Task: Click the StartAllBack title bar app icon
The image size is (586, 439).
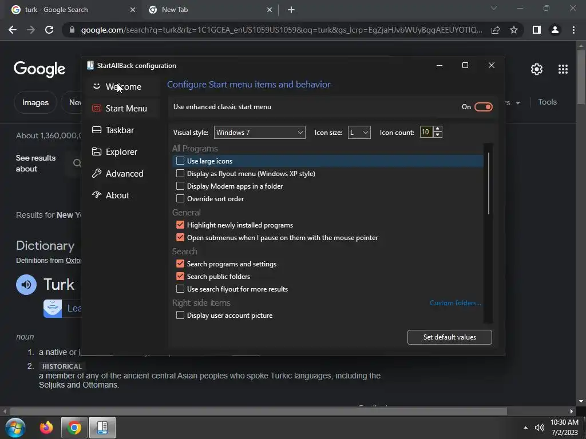Action: pyautogui.click(x=90, y=65)
